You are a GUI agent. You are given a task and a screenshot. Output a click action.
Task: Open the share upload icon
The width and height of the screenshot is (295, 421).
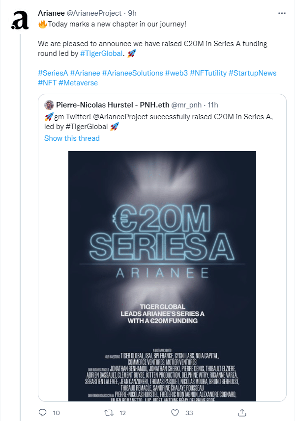[x=242, y=413]
